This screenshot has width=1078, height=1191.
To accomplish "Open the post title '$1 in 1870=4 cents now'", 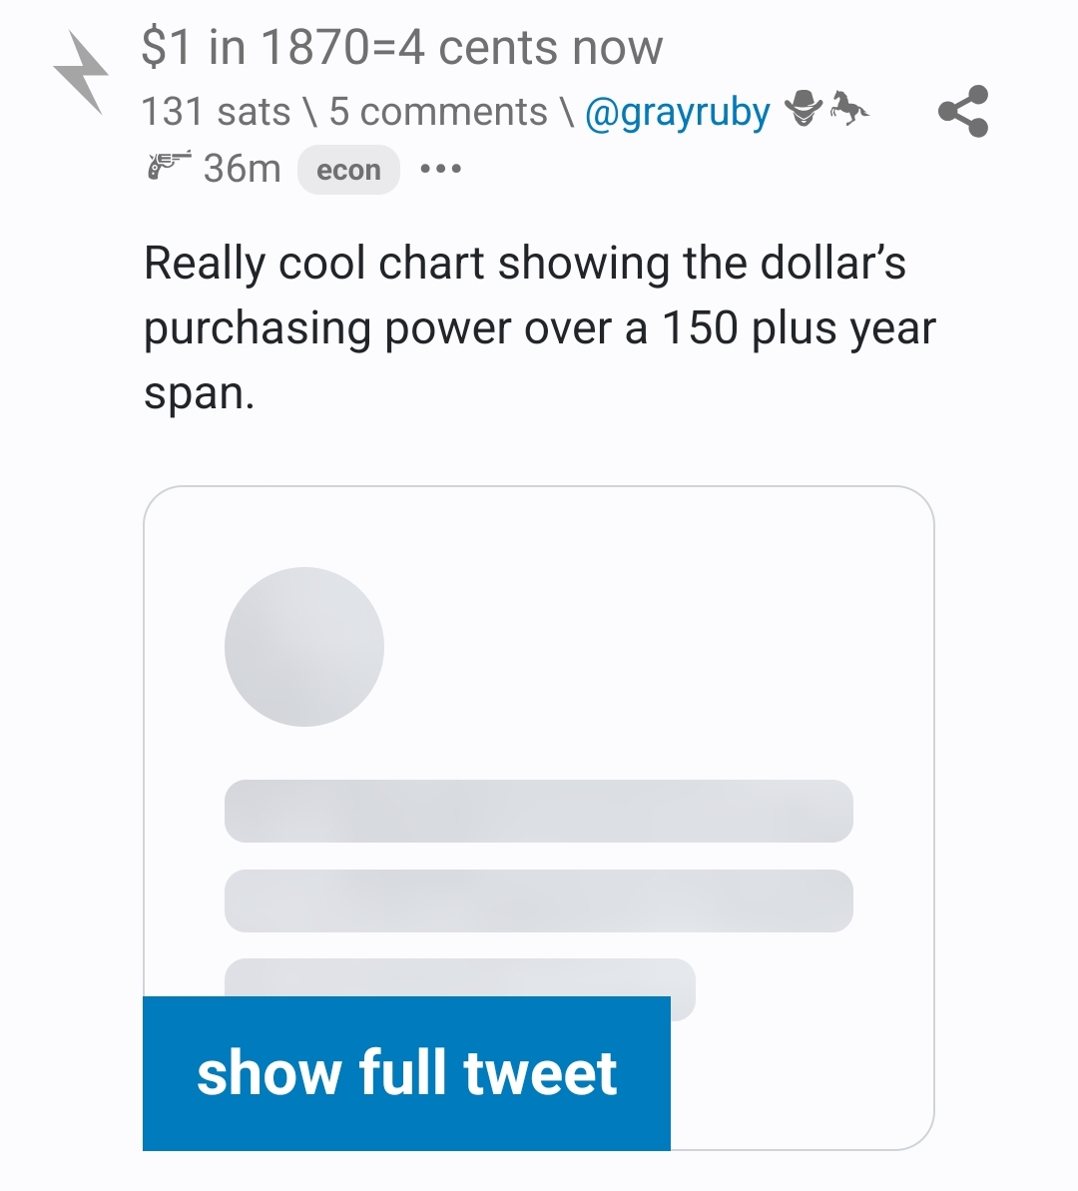I will (402, 48).
